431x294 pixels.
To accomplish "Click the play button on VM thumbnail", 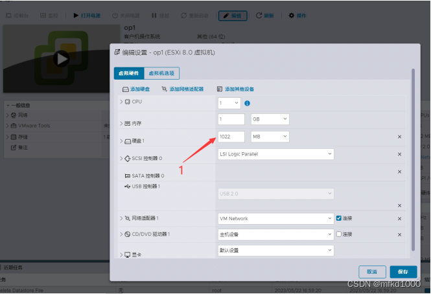I will pos(62,58).
